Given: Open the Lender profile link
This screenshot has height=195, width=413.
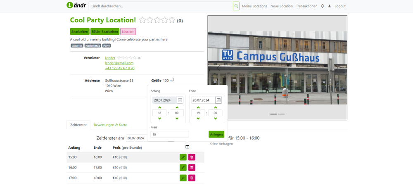Looking at the screenshot, I should [110, 58].
